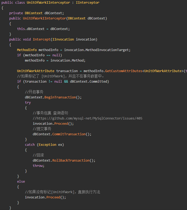Click "dBContext.Committed" in the if condition
Viewport: 187px width, 210px height.
88,82
